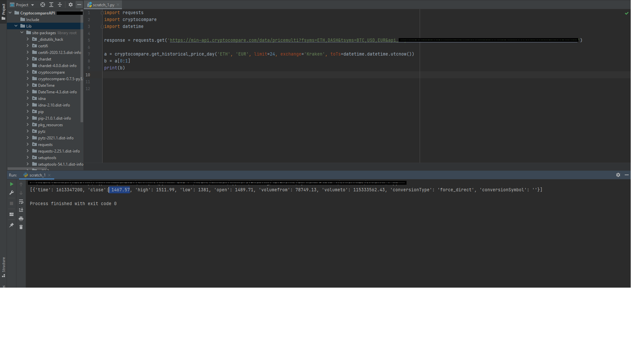The height and width of the screenshot is (355, 631).
Task: Click the down stack trace arrow
Action: pos(21,193)
